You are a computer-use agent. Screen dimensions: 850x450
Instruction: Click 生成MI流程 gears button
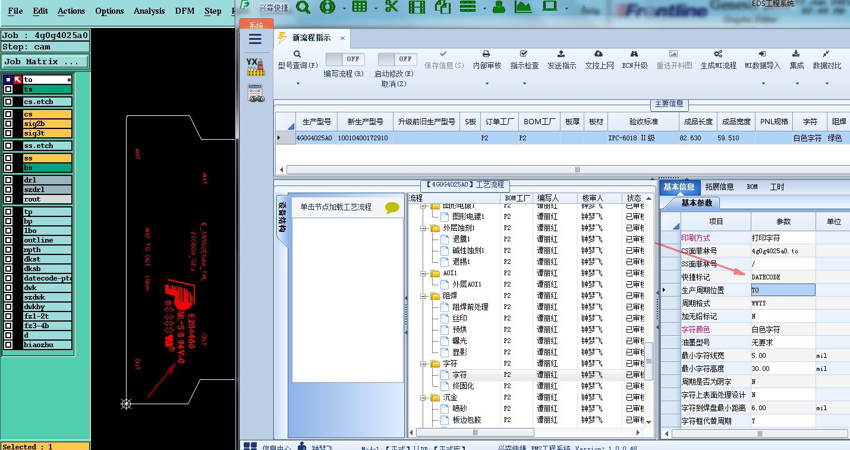(x=718, y=60)
